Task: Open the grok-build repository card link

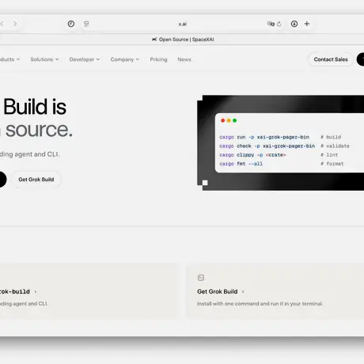Action: (x=15, y=291)
